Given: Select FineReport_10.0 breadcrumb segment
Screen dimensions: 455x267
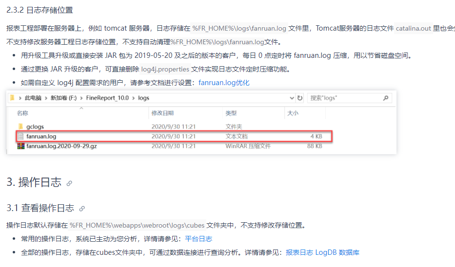Looking at the screenshot, I should (107, 98).
